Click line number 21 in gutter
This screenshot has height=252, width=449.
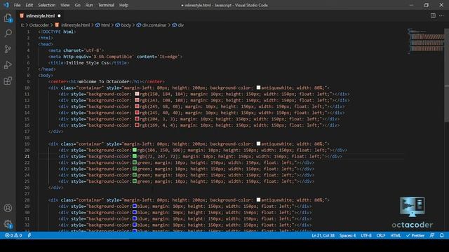point(27,156)
